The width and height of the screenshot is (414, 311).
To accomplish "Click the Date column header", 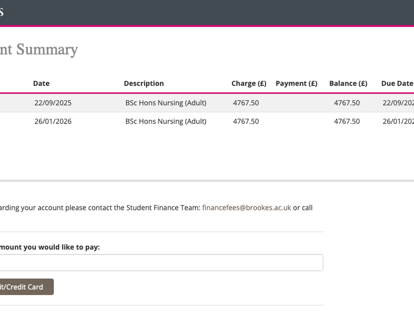I will 41,83.
